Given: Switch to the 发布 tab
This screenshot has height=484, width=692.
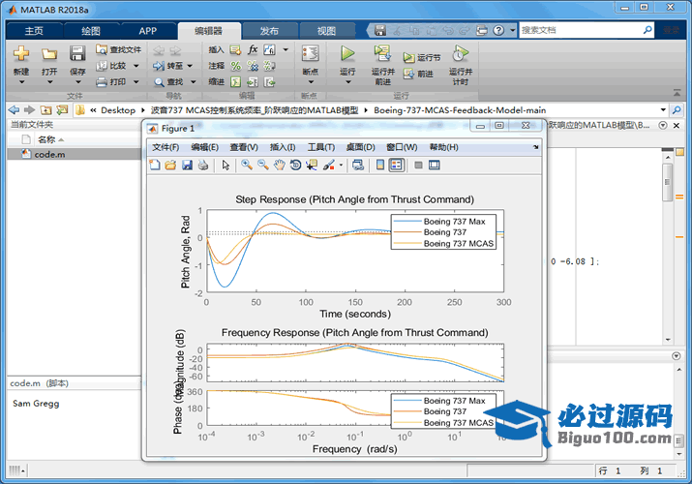Looking at the screenshot, I should coord(269,31).
